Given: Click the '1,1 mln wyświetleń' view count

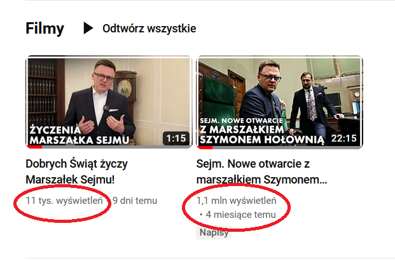Looking at the screenshot, I should (x=236, y=201).
